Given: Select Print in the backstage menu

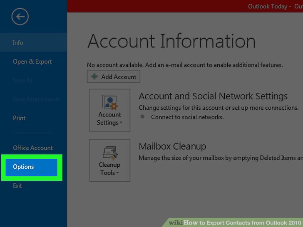Looking at the screenshot, I should point(19,118).
